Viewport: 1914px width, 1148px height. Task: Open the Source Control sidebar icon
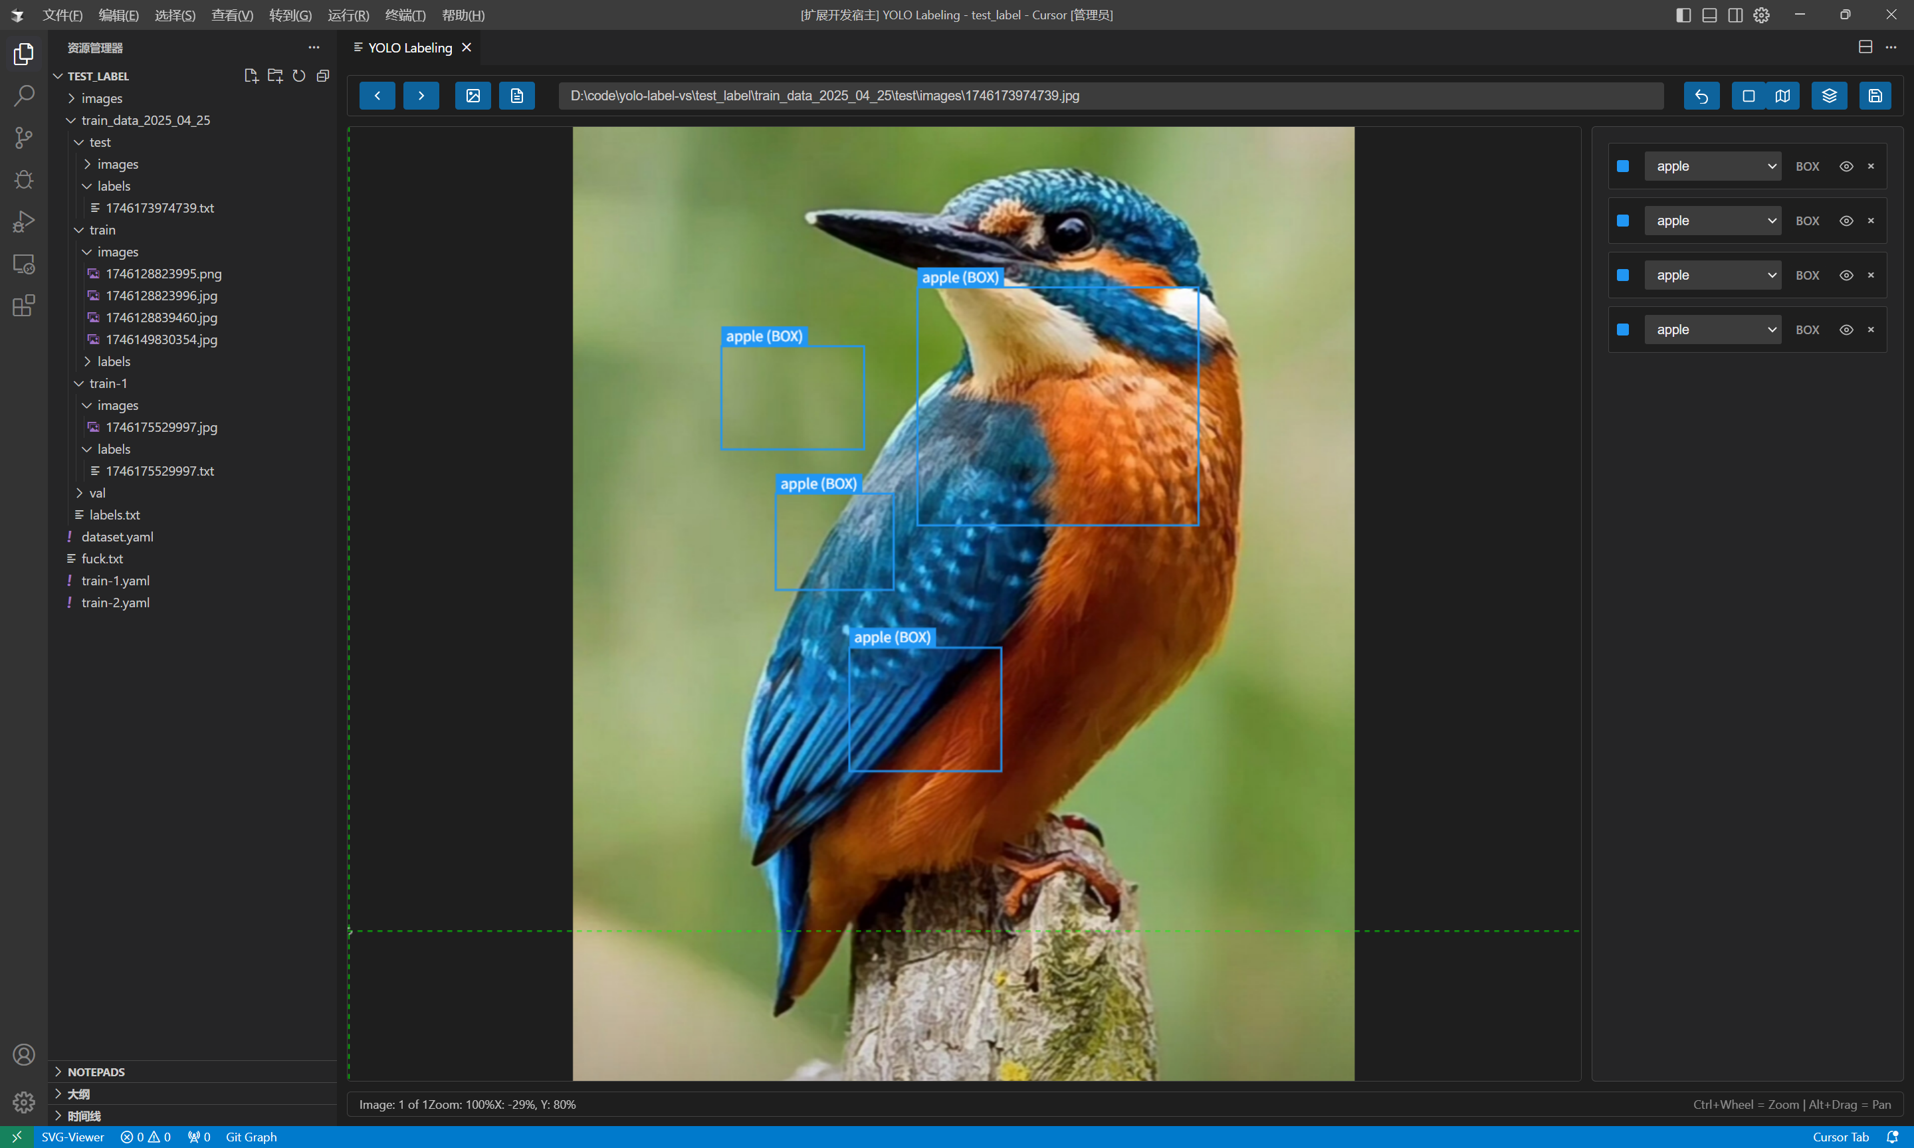tap(24, 138)
